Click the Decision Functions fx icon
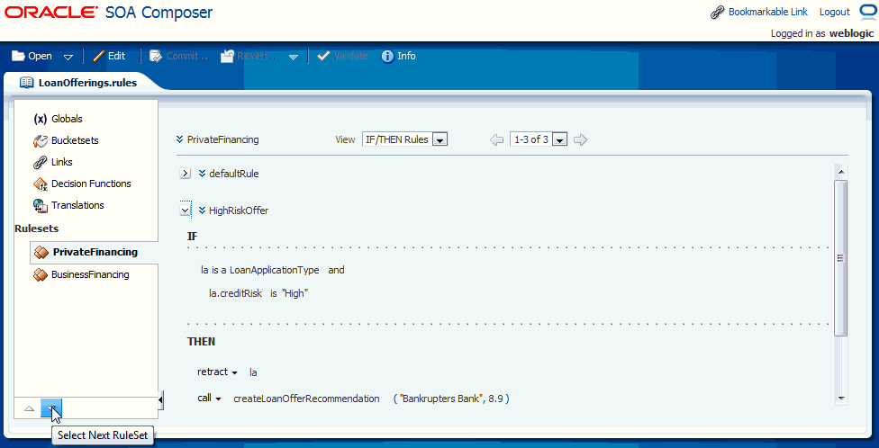 tap(41, 184)
